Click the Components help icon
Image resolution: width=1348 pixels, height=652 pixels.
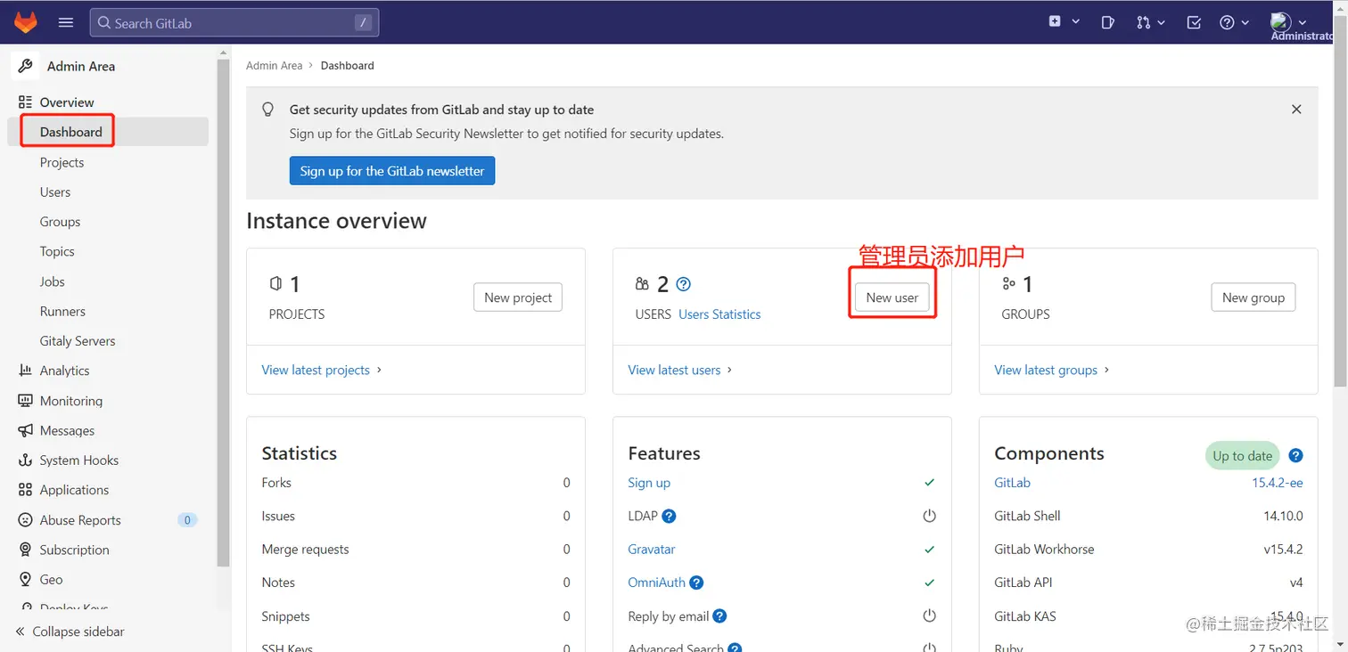1296,455
